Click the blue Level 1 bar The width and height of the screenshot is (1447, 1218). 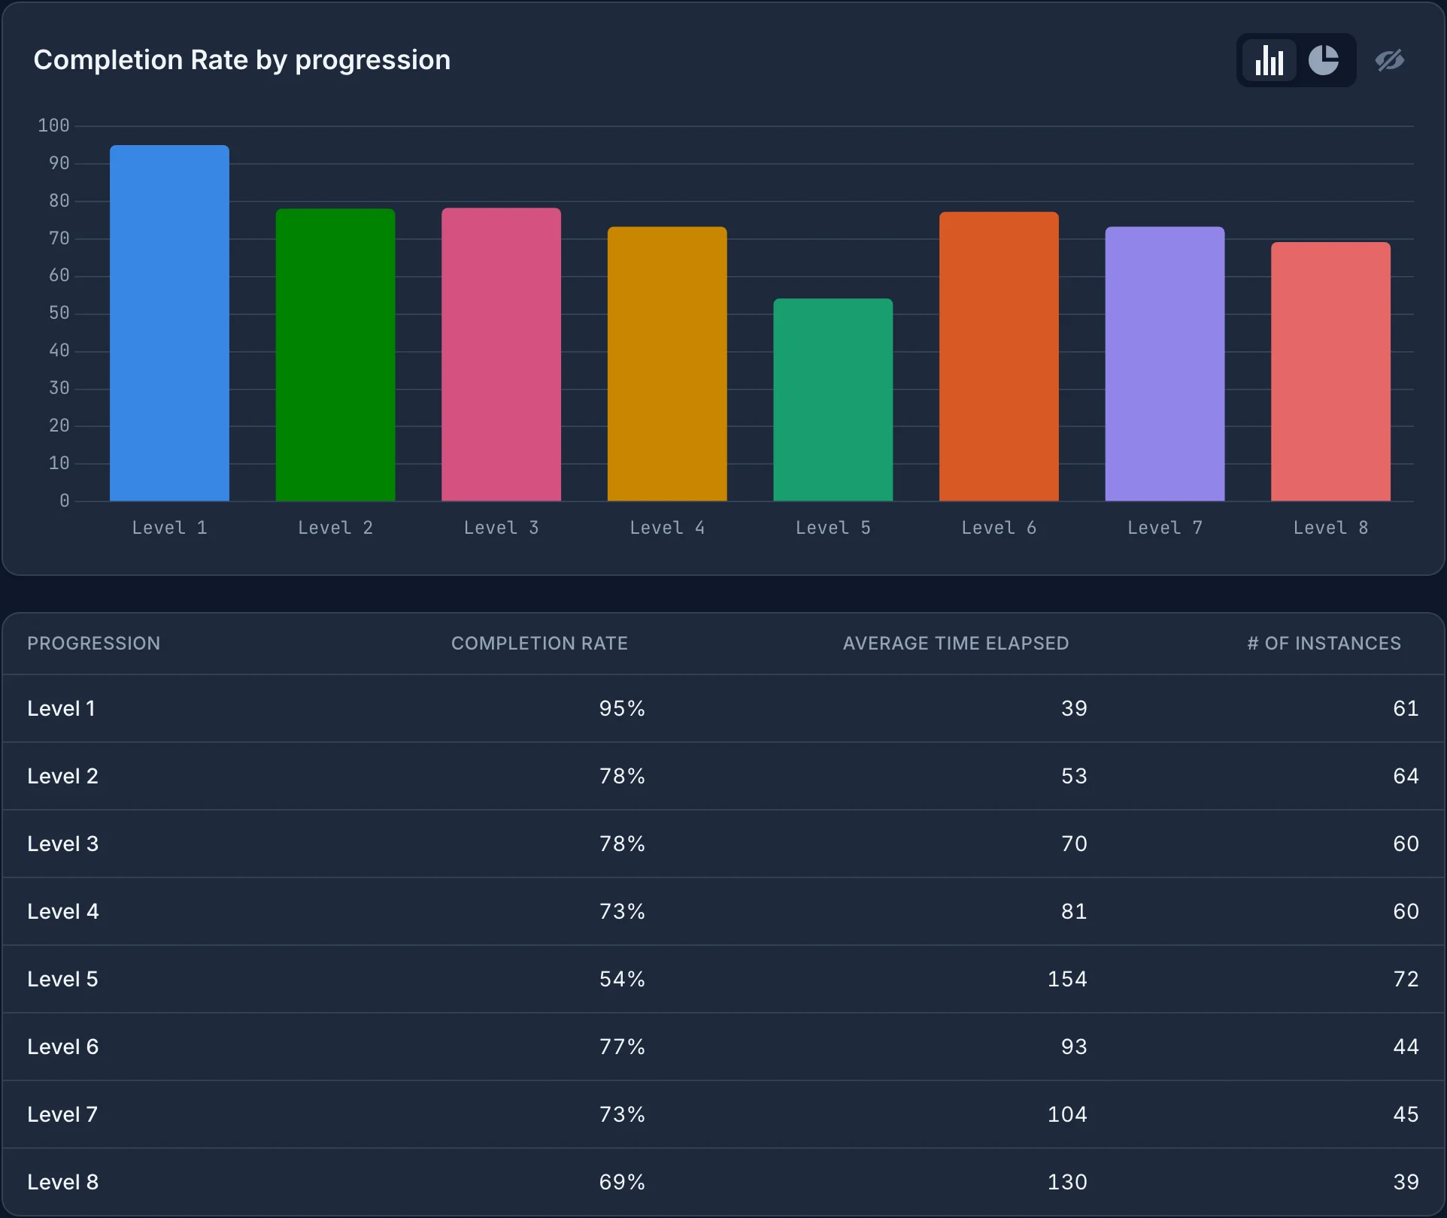click(170, 323)
